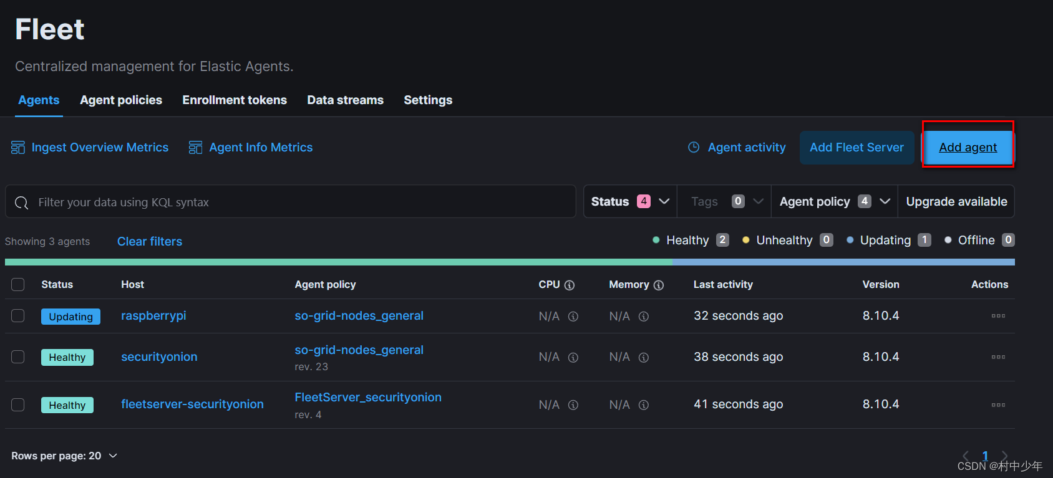Open the Status filter dropdown
Image resolution: width=1053 pixels, height=478 pixels.
(x=630, y=201)
